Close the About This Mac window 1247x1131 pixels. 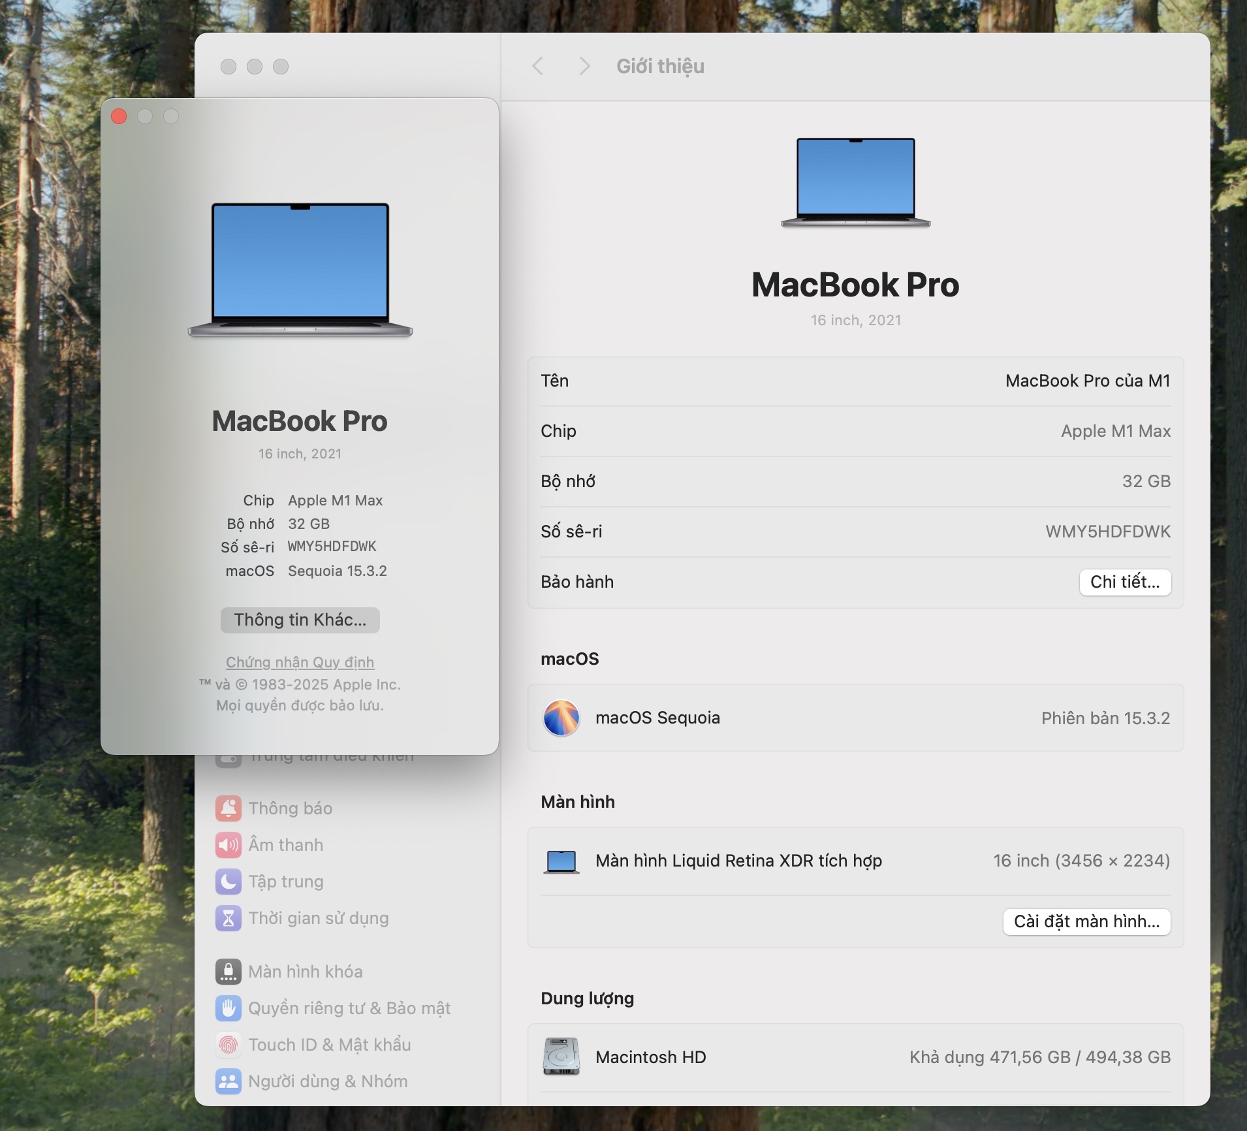tap(119, 116)
